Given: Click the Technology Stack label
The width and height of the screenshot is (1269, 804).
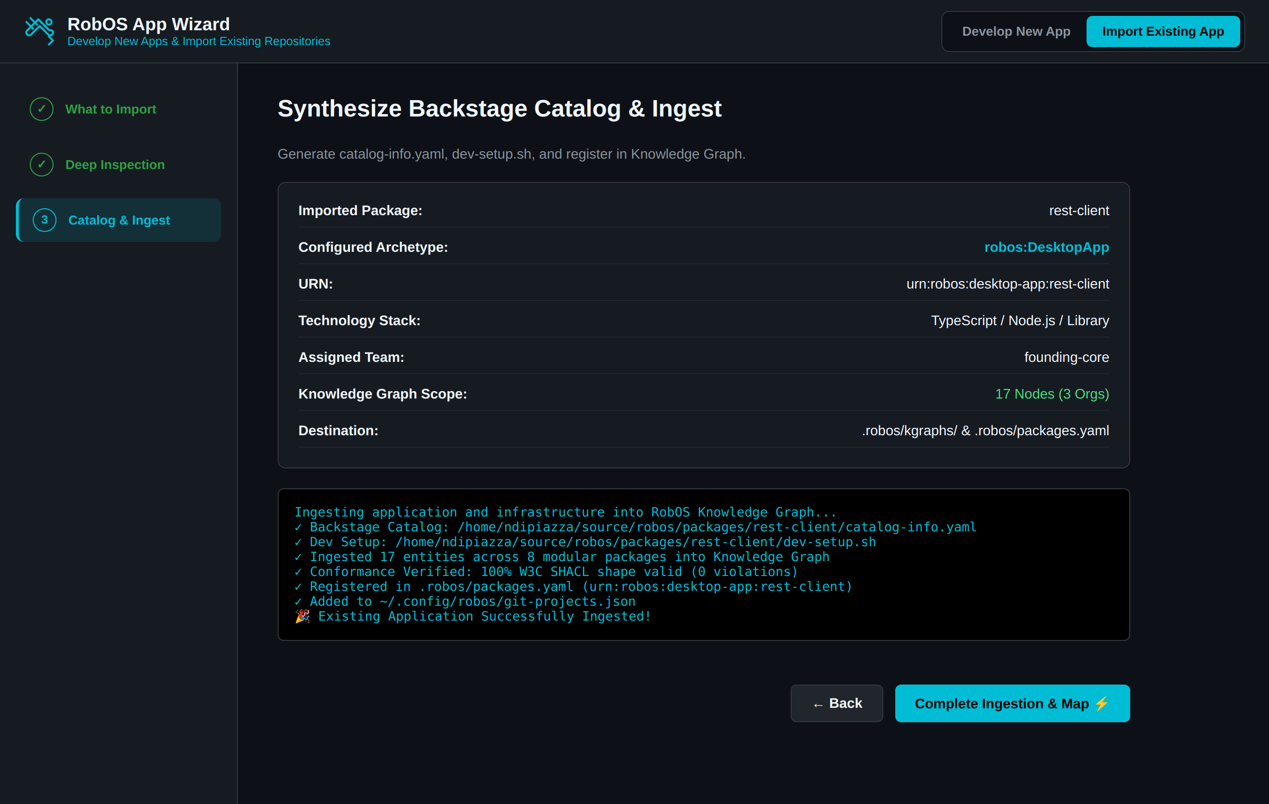Looking at the screenshot, I should [x=359, y=320].
